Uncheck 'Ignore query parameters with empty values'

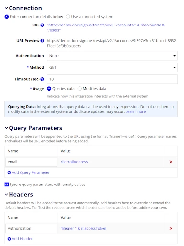[x=7, y=184]
